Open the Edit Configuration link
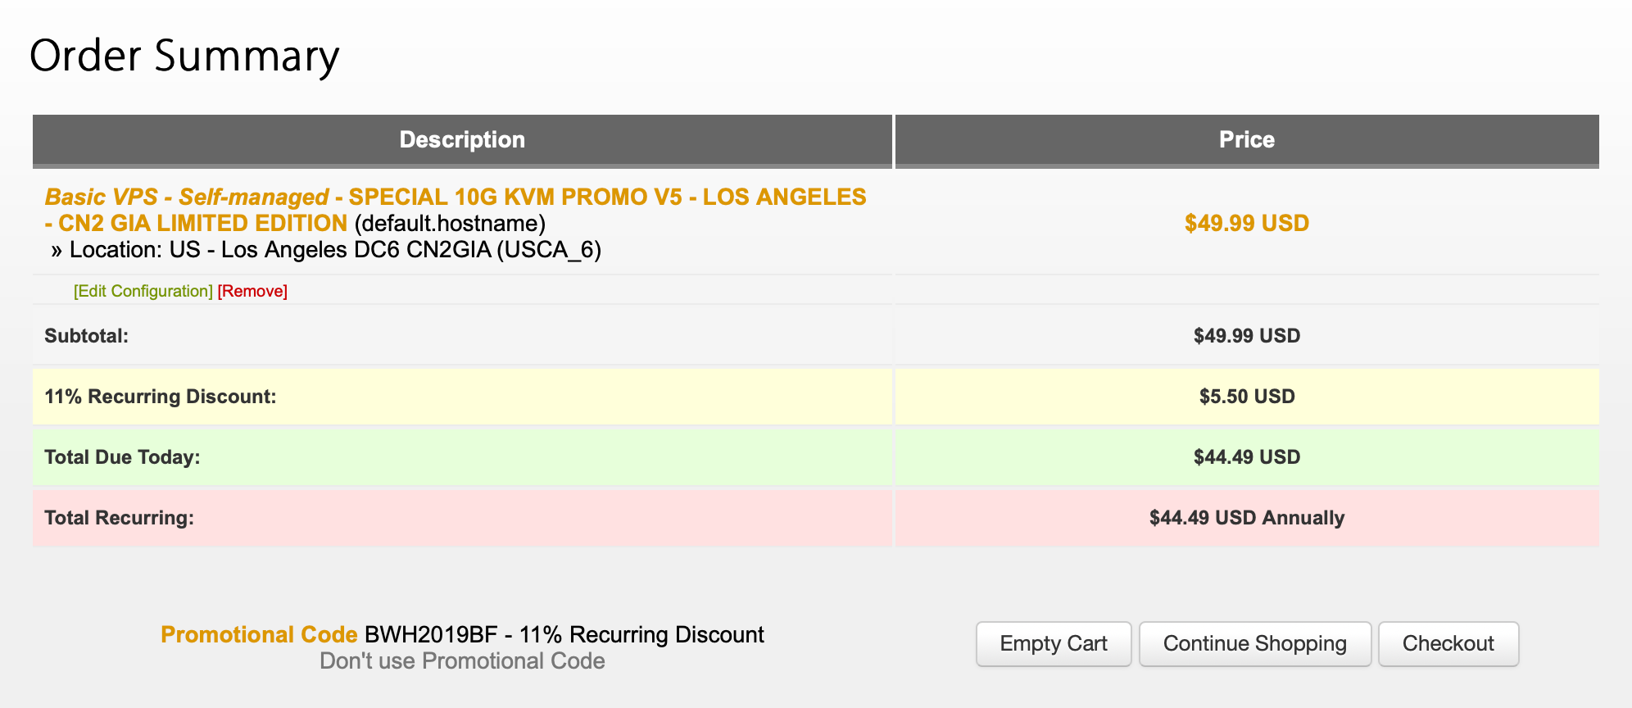Viewport: 1632px width, 708px height. 143,292
